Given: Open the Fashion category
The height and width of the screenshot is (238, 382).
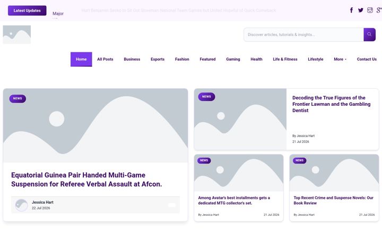Looking at the screenshot, I should [182, 59].
